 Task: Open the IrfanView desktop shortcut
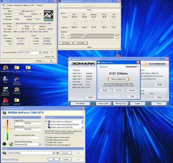pyautogui.click(x=5, y=100)
